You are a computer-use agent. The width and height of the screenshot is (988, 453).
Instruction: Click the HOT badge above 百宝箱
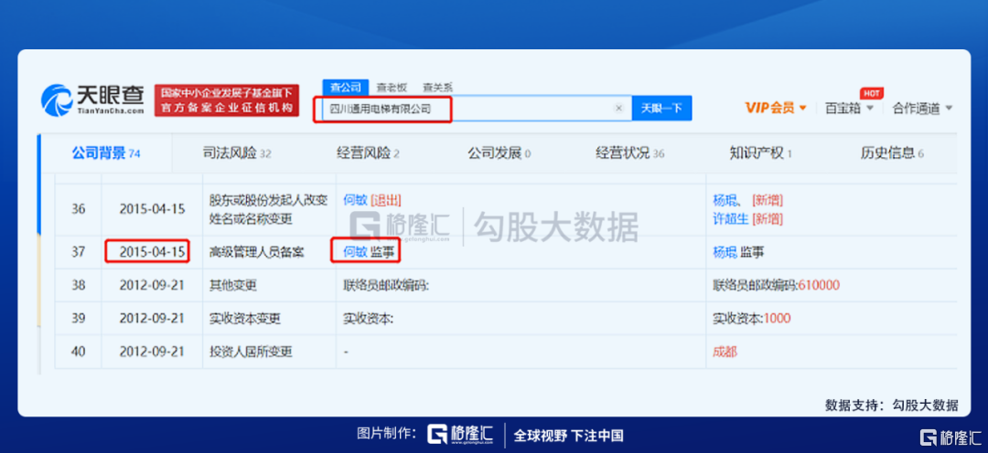click(872, 93)
